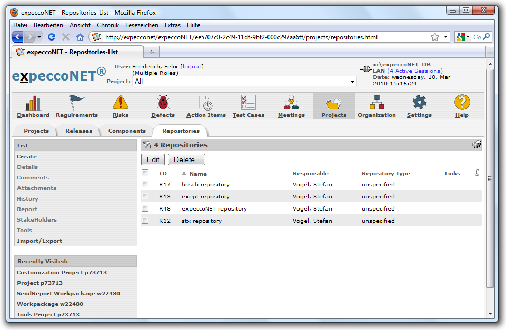
Task: Select the expeccoNET repository checkbox
Action: click(x=145, y=208)
